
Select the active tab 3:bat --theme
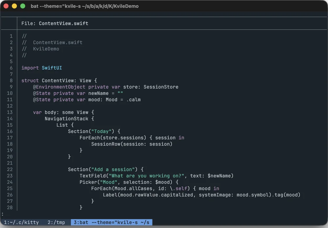(112, 222)
